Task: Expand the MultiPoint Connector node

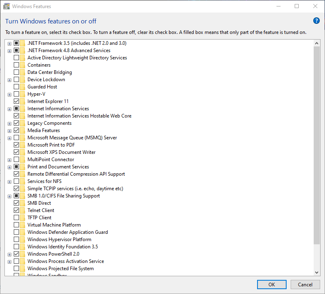Action: pos(9,160)
